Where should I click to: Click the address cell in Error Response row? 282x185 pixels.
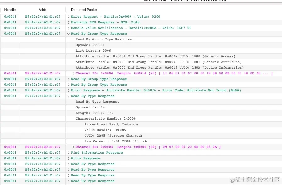pyautogui.click(x=43, y=90)
